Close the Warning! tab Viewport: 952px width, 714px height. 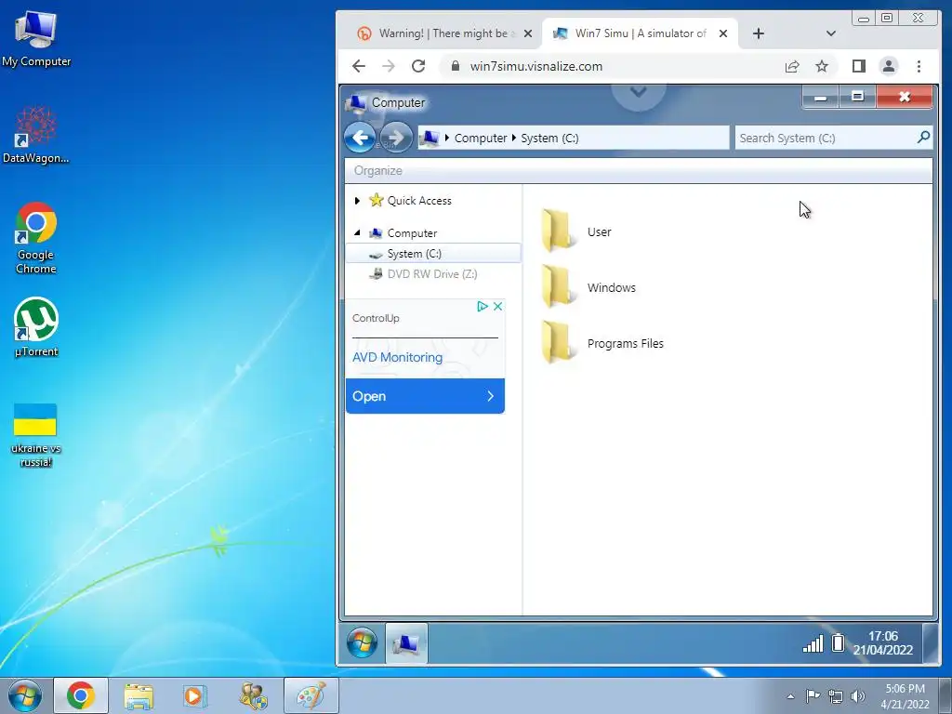(x=528, y=33)
